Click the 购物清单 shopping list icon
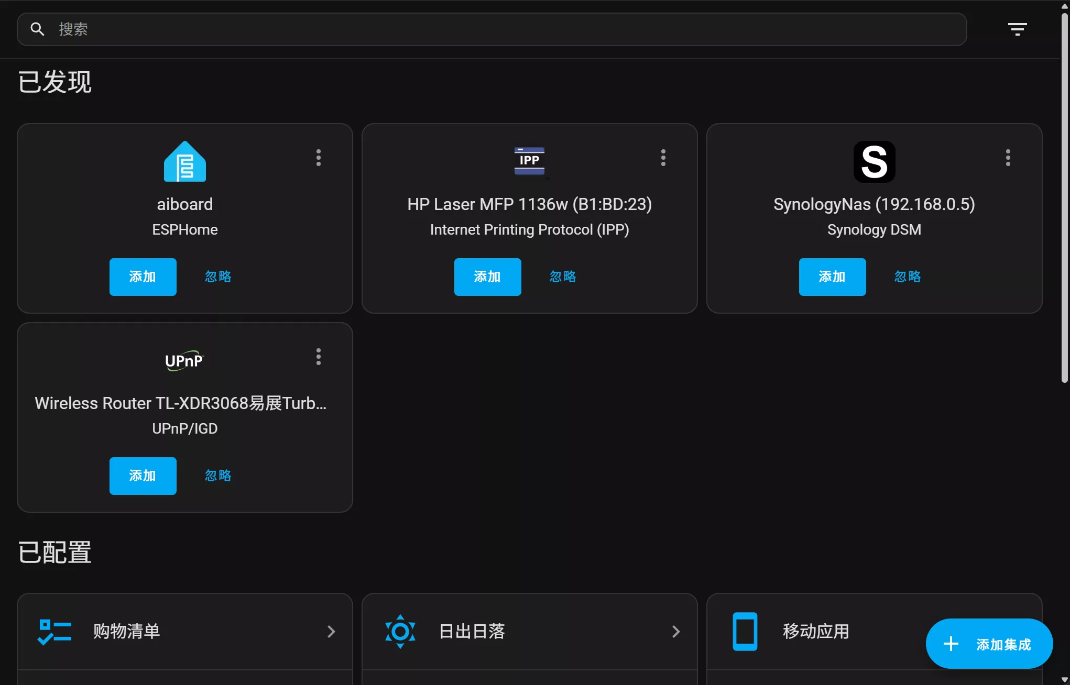This screenshot has width=1070, height=685. click(x=54, y=632)
